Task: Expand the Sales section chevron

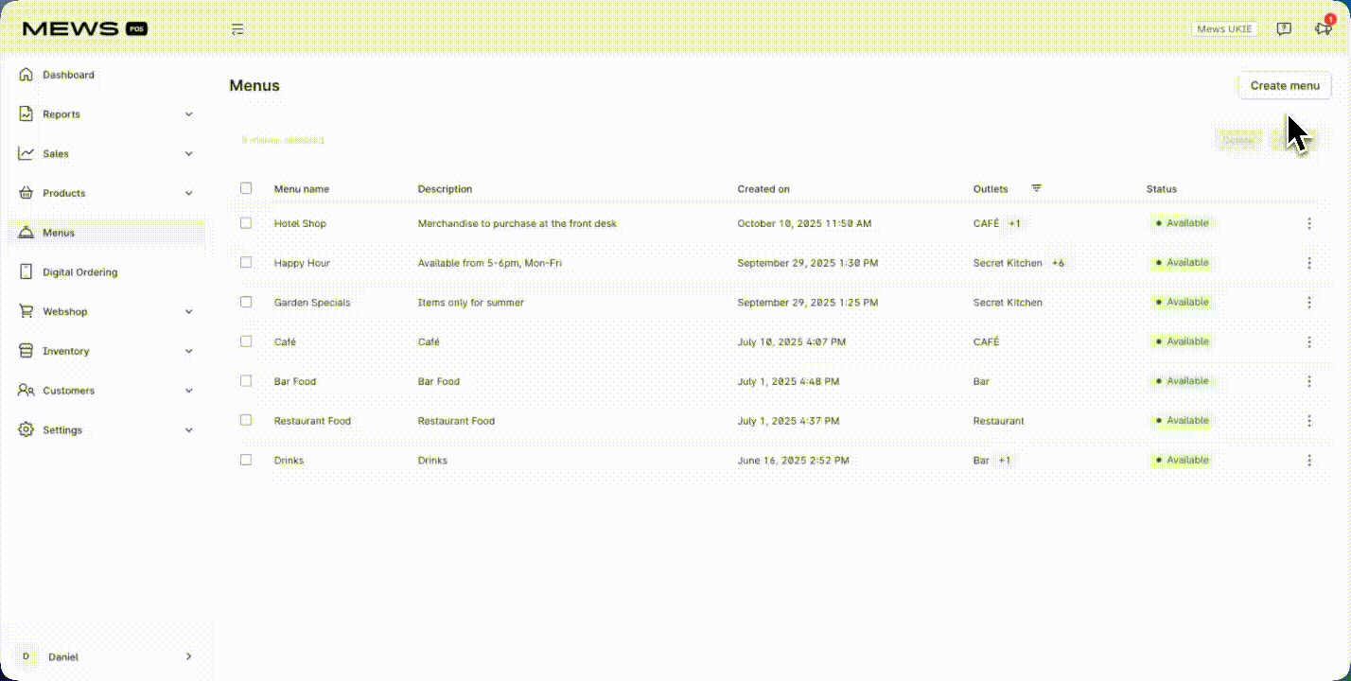Action: (x=188, y=153)
